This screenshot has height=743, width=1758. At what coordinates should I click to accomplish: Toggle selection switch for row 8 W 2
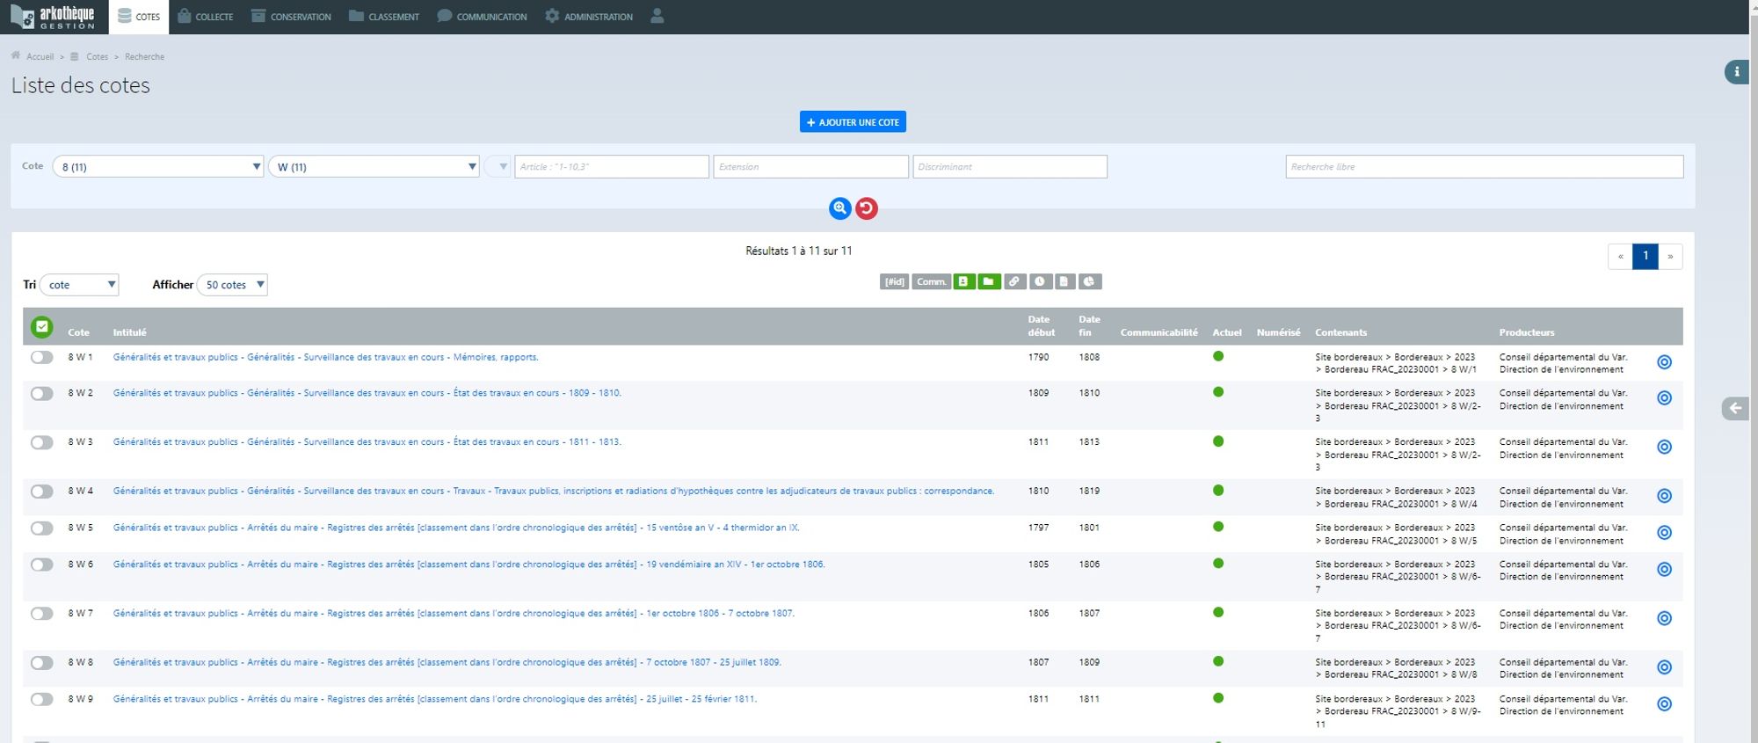41,394
